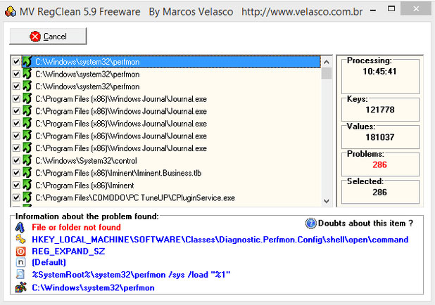Click the document icon beside %SystemRoot% value
The image size is (435, 305).
20,274
